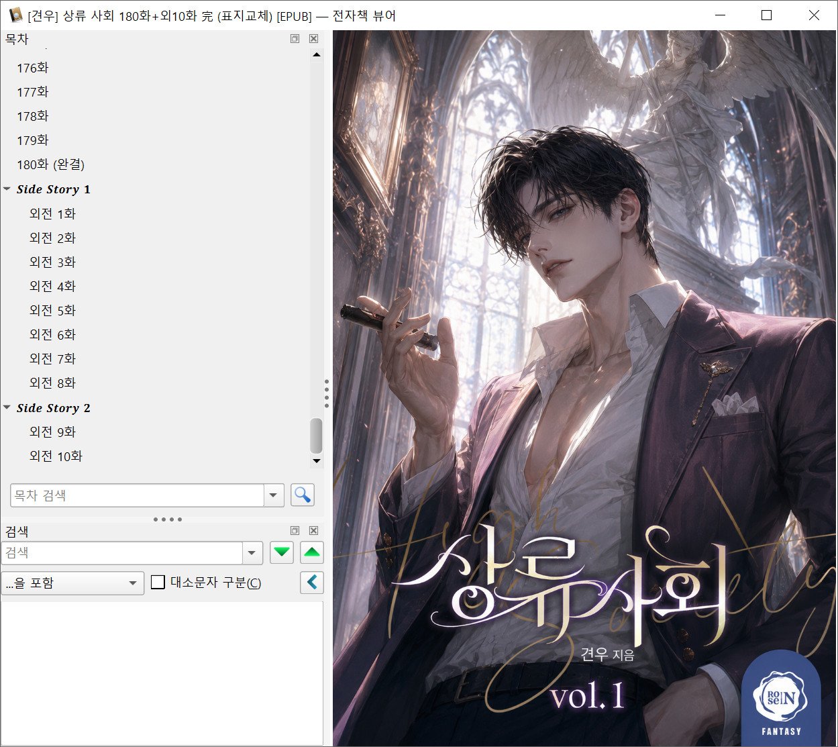Open 외전 6화
838x747 pixels.
[52, 334]
